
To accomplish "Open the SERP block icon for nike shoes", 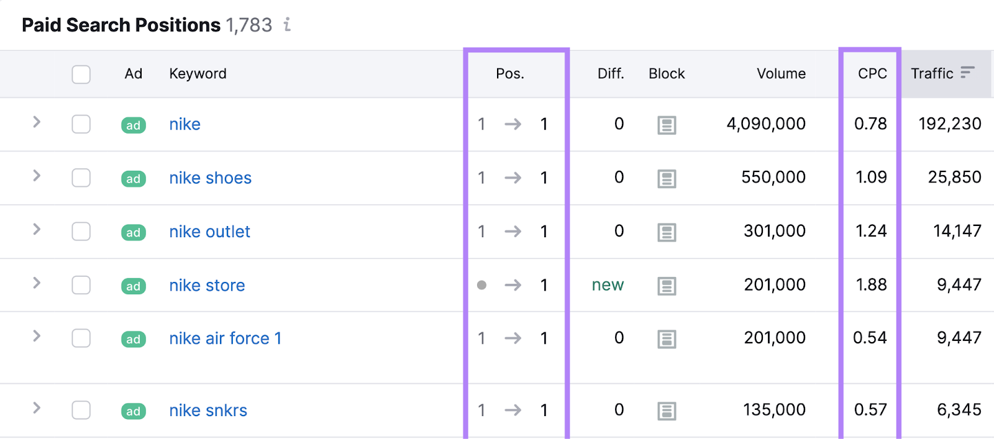I will 667,179.
